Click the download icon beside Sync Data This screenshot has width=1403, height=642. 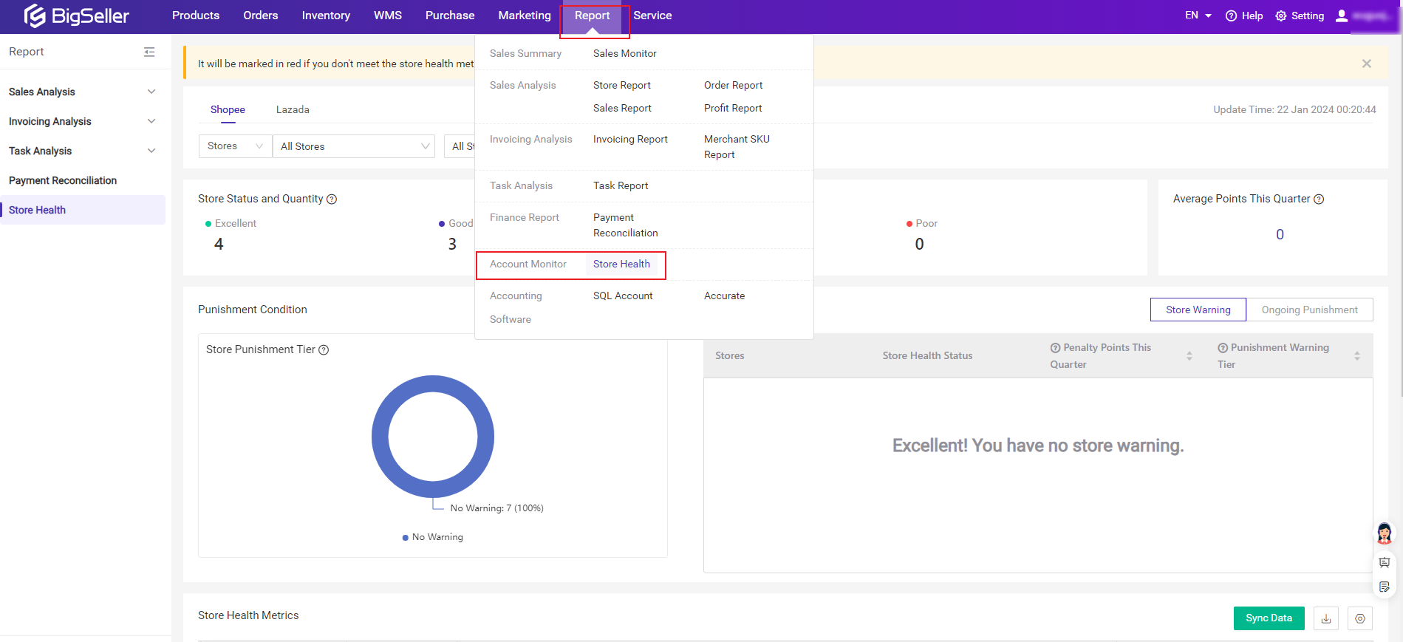coord(1326,618)
